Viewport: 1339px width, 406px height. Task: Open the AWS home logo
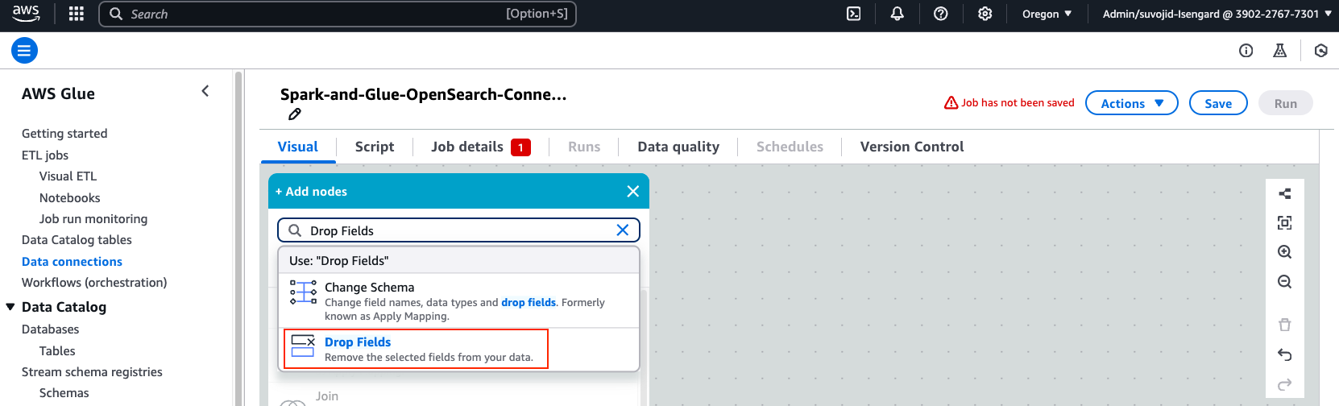26,14
